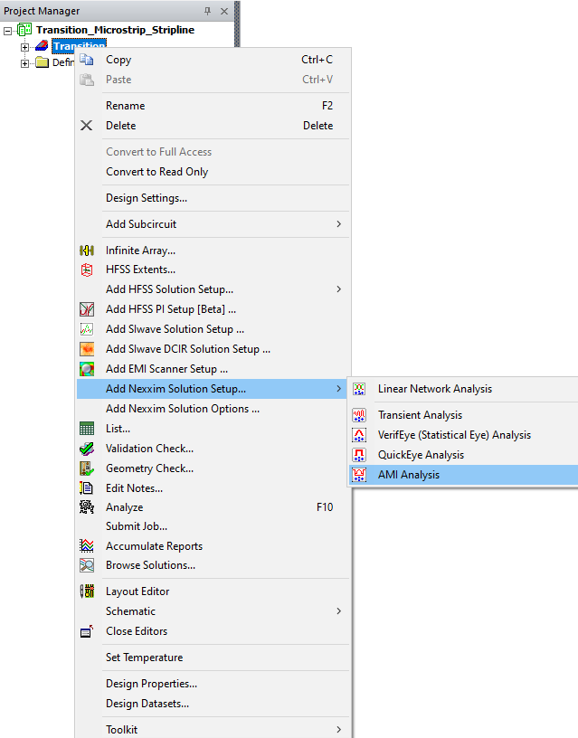Open the Schematic submenu arrow
Viewport: 578px width, 738px height.
(339, 610)
